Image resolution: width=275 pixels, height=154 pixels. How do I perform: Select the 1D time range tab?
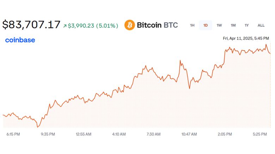tap(206, 25)
